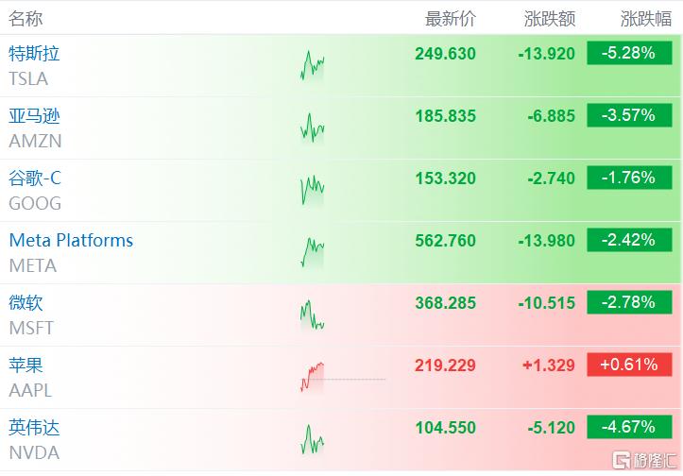The height and width of the screenshot is (476, 683).
Task: Sort by 最新价 column header
Action: pos(451,19)
